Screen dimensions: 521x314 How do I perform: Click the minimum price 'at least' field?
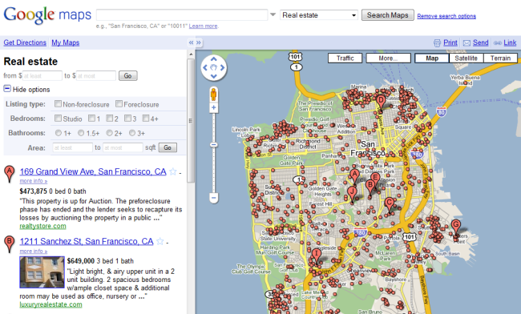click(42, 75)
